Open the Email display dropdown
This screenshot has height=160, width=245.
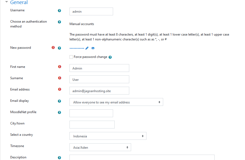pos(116,102)
